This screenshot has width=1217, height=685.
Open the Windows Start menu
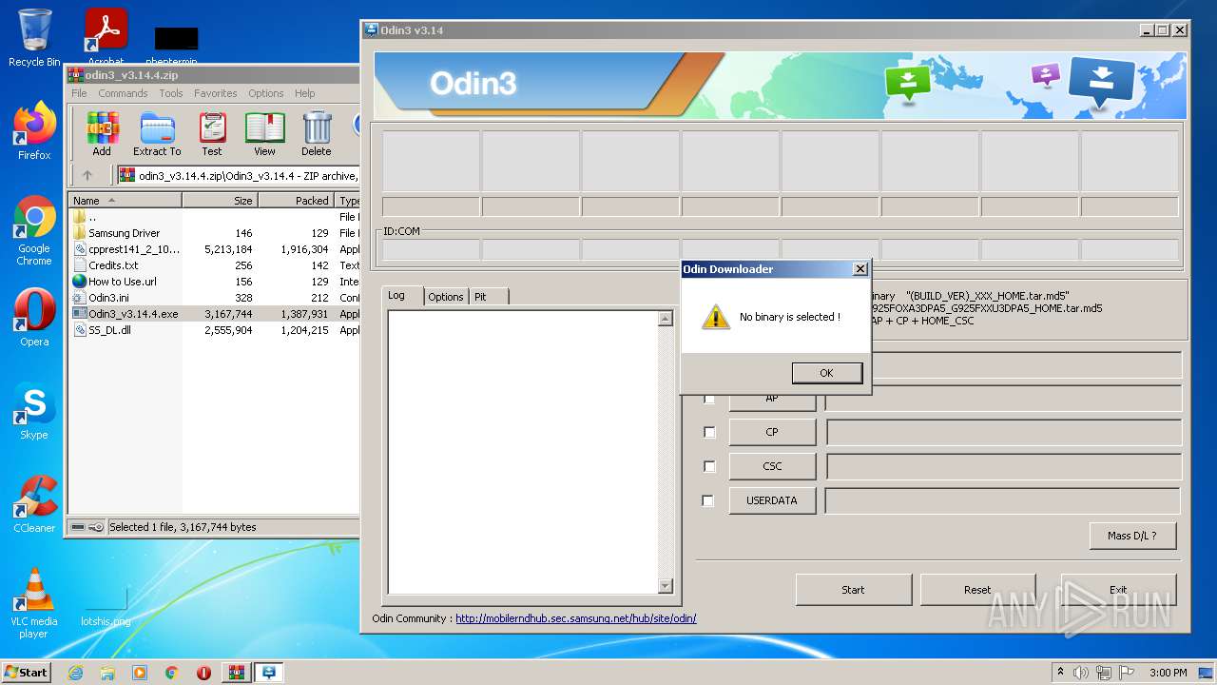26,673
